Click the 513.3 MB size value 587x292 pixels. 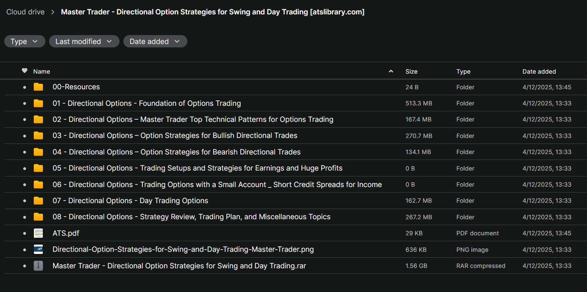(419, 103)
